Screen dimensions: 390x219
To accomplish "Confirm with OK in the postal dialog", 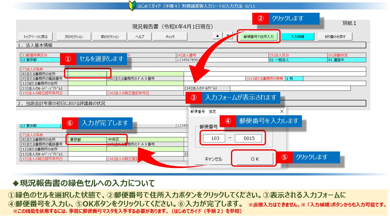I will (254, 159).
